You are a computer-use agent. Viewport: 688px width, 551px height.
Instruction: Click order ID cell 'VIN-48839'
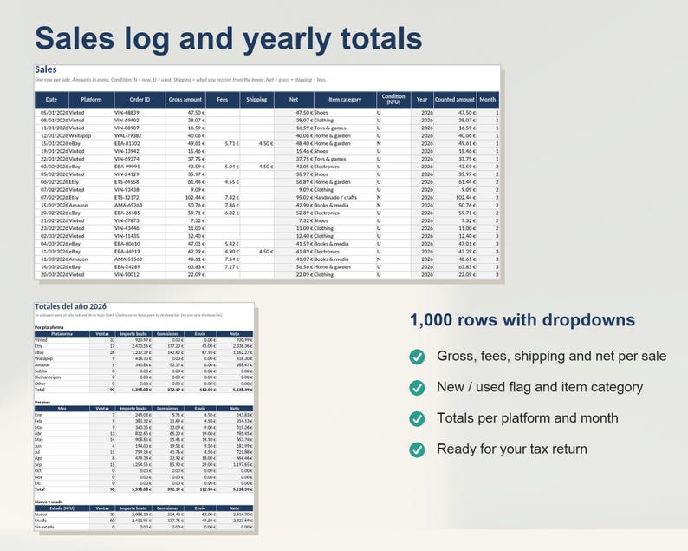(140, 113)
